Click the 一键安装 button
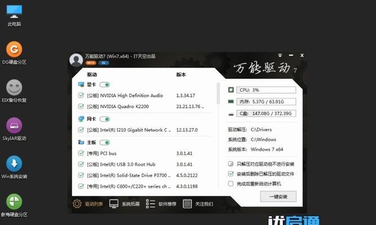 (x=278, y=196)
